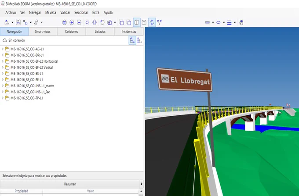This screenshot has width=299, height=196.
Task: Click the connection link icon with two nodes
Action: coord(25,22)
